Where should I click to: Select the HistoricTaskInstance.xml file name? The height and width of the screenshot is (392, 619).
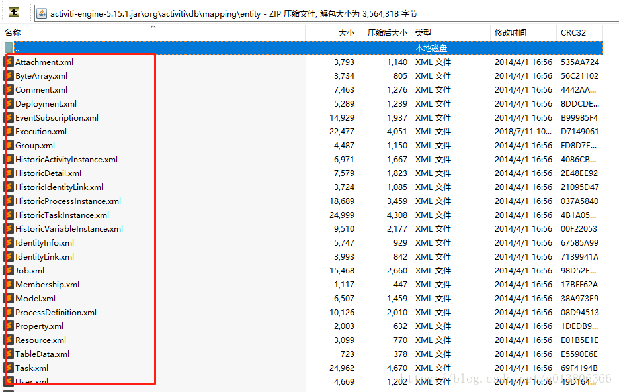tap(62, 215)
